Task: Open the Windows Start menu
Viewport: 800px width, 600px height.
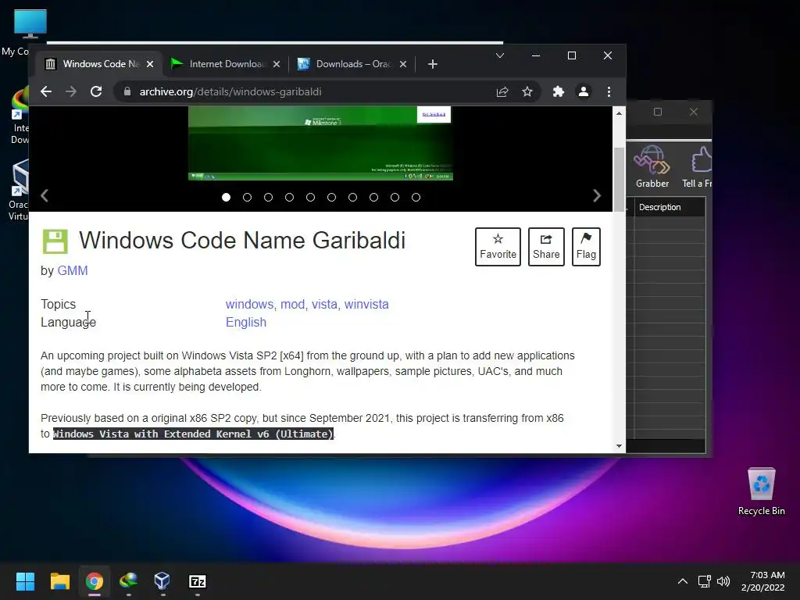Action: [25, 581]
